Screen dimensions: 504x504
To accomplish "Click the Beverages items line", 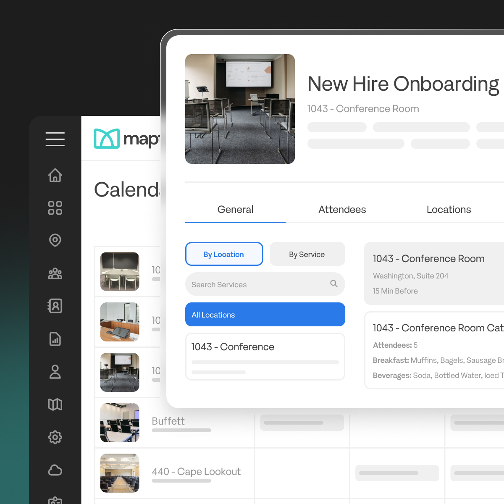I will [x=438, y=375].
